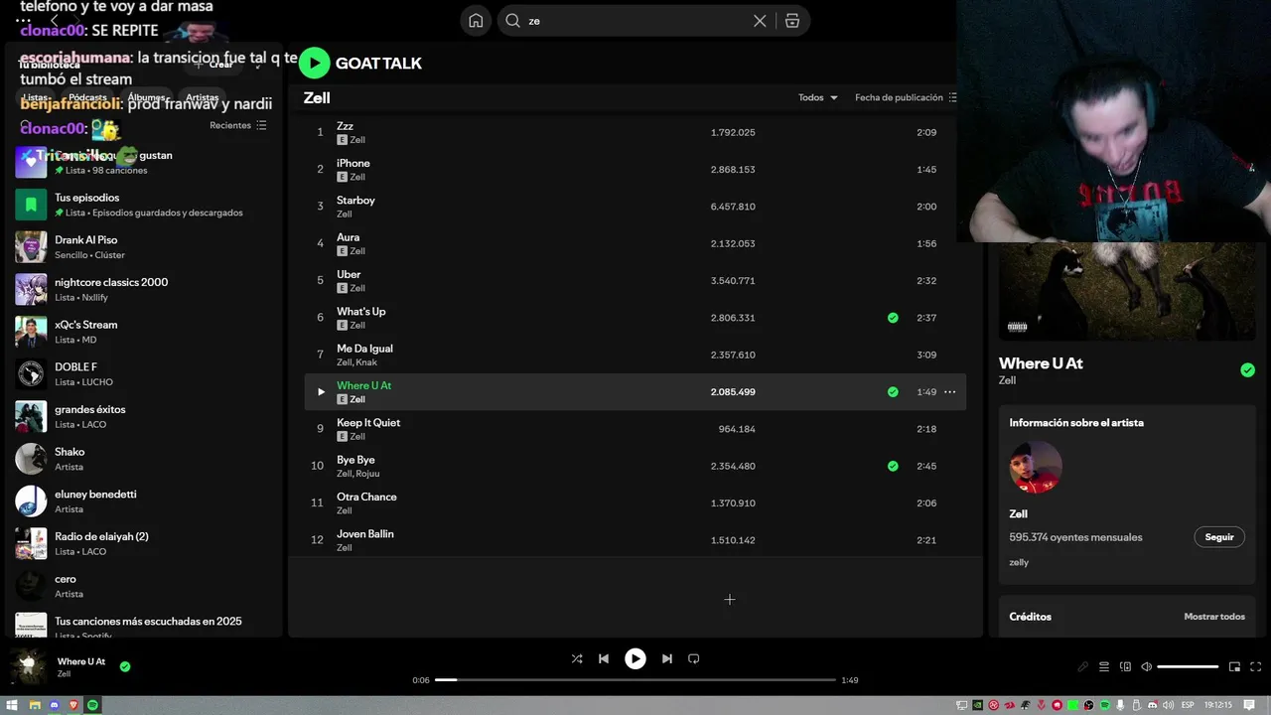1271x715 pixels.
Task: Select the Starboy track
Action: [635, 207]
